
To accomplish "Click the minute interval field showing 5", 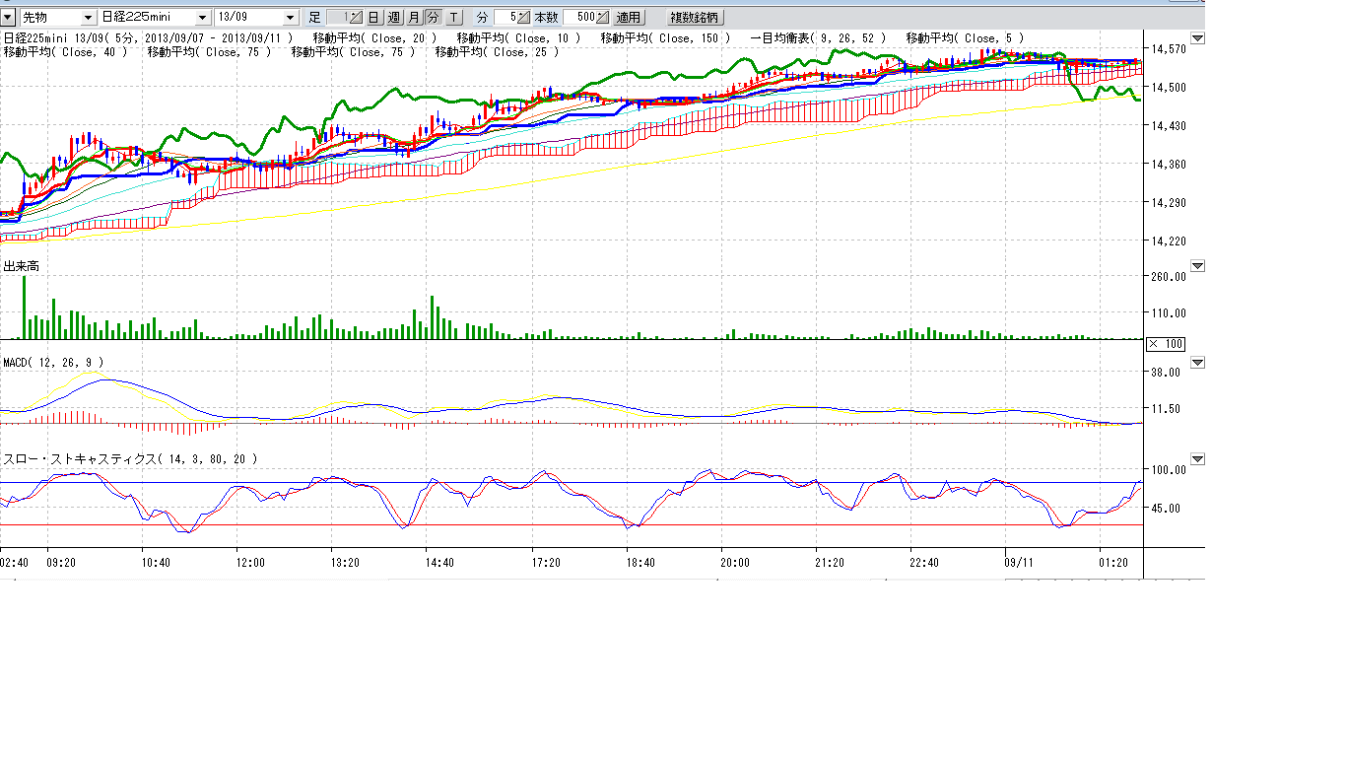I will pyautogui.click(x=506, y=18).
